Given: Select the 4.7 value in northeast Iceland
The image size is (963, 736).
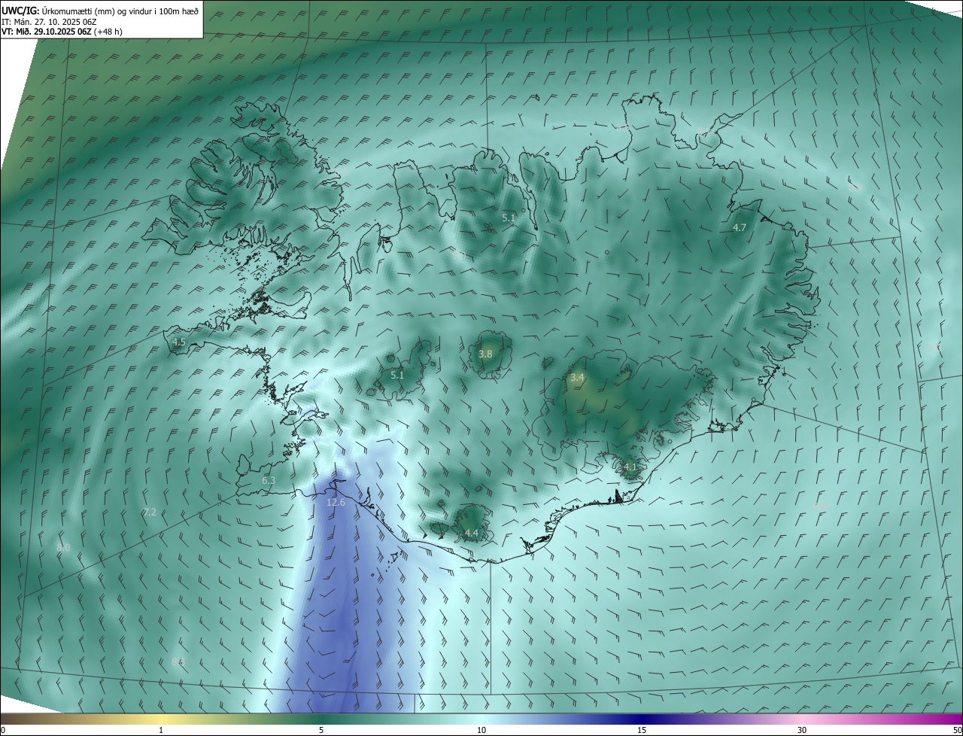Looking at the screenshot, I should (x=740, y=227).
